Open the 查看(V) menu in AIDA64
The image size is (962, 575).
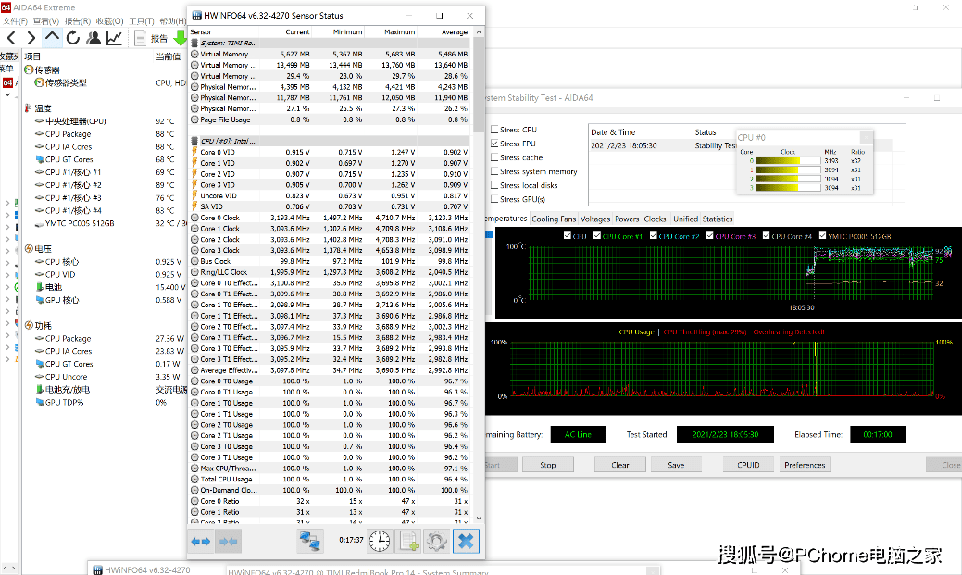(x=46, y=21)
